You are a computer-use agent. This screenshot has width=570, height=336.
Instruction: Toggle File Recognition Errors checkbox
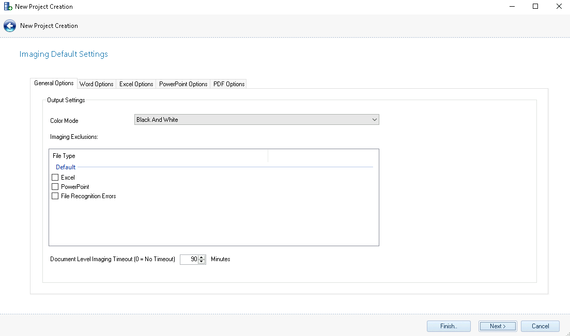tap(55, 196)
